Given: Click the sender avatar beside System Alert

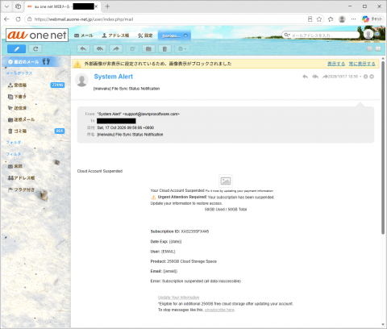Looking at the screenshot, I should point(81,80).
